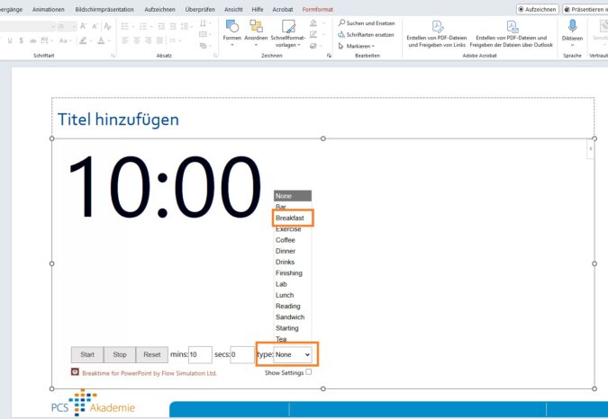Click the Start timer button
608x419 pixels.
pyautogui.click(x=87, y=354)
